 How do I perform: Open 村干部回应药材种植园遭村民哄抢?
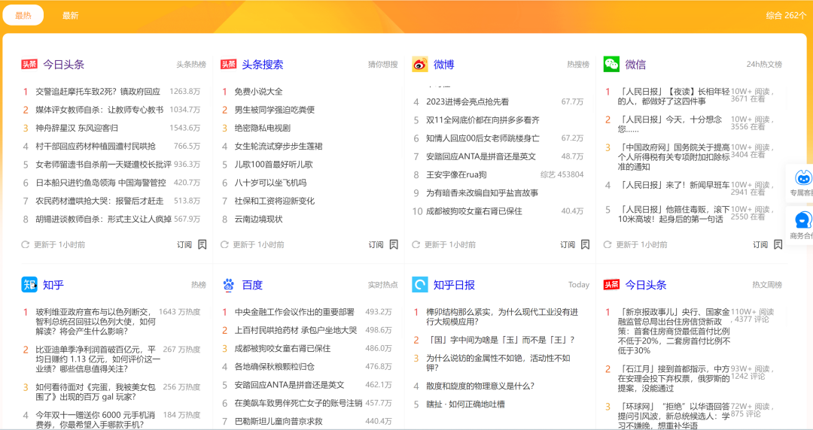[96, 146]
